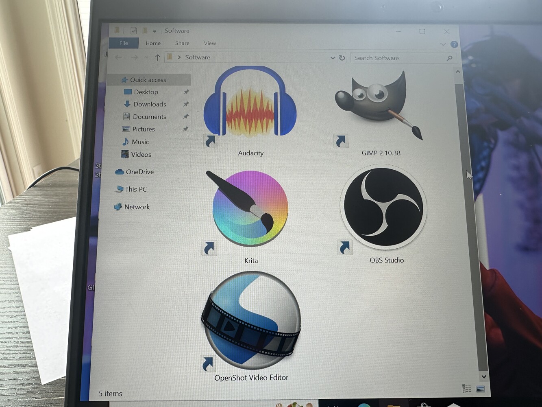Open Pictures in the navigation pane
This screenshot has width=542, height=407.
tap(144, 129)
